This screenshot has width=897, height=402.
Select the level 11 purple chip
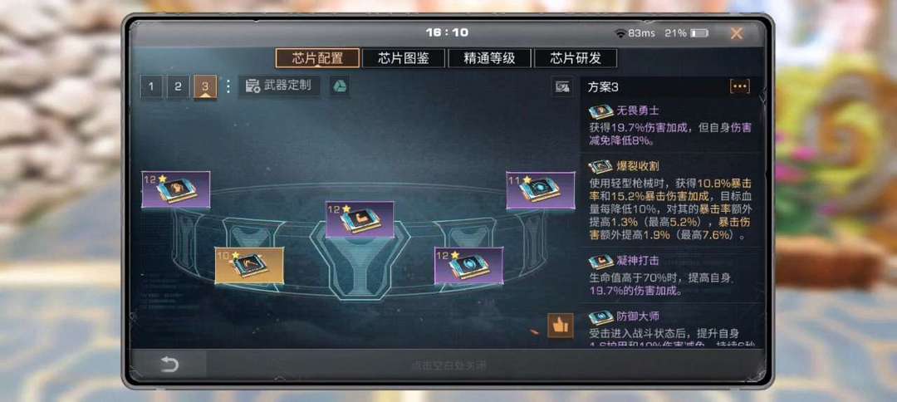[540, 190]
